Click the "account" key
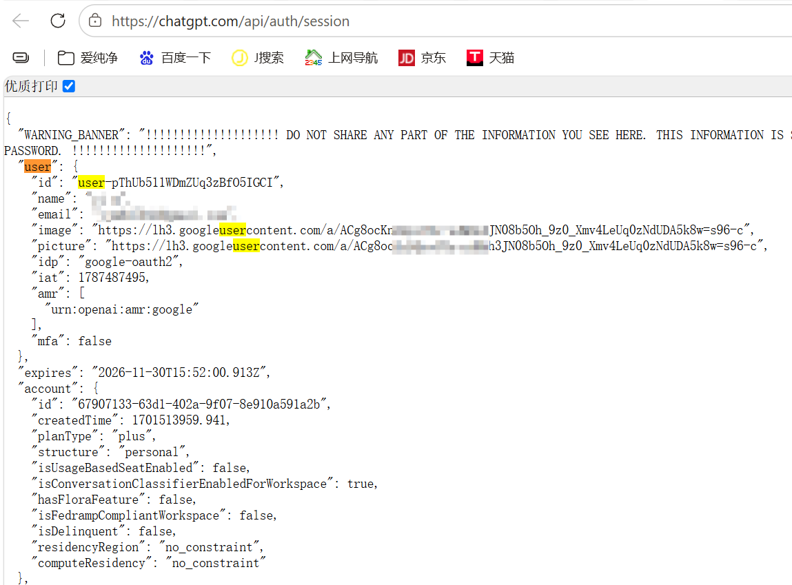Image resolution: width=792 pixels, height=585 pixels. click(48, 389)
